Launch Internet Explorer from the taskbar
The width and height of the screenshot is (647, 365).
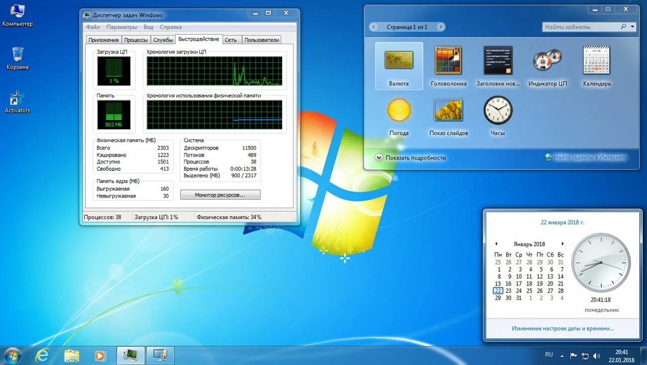click(42, 355)
